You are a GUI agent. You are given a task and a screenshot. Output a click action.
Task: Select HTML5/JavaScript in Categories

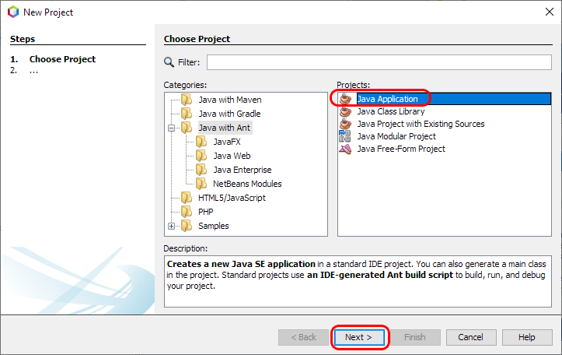[232, 198]
